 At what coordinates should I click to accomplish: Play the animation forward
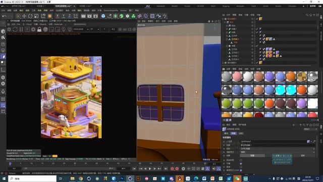pyautogui.click(x=150, y=169)
